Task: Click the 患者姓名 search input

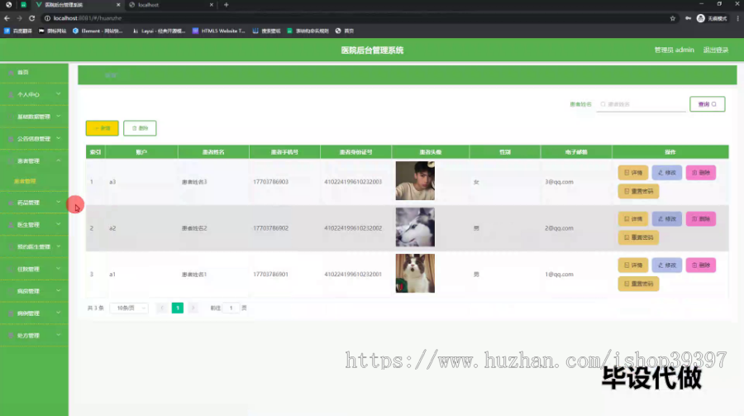Action: pyautogui.click(x=641, y=104)
